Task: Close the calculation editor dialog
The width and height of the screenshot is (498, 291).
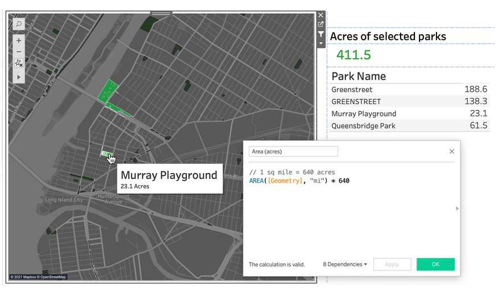Action: point(452,151)
